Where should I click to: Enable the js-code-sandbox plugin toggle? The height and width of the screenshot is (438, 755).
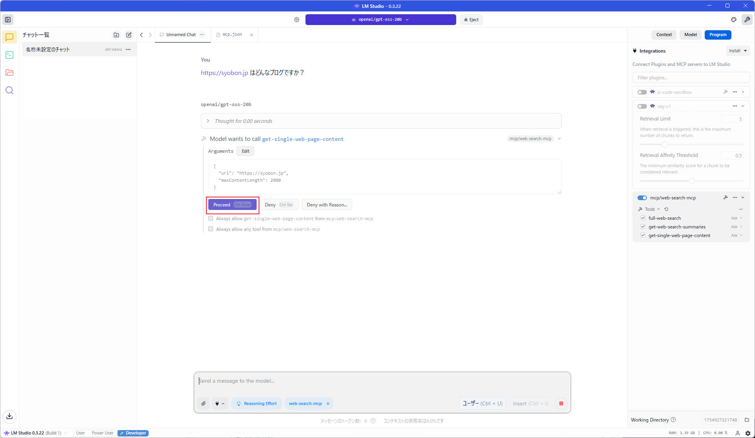[x=642, y=92]
